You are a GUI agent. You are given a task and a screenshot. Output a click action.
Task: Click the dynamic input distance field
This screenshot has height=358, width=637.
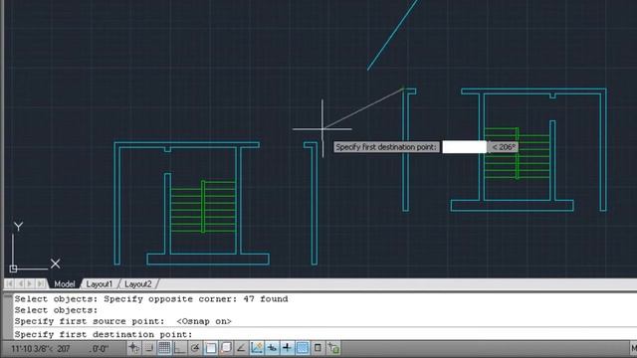pos(465,147)
